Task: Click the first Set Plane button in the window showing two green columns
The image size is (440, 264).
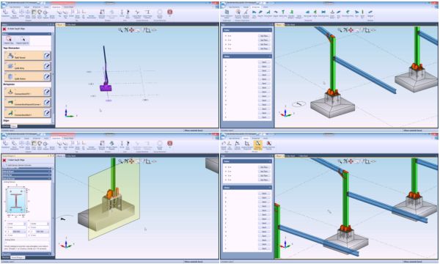Action: [x=264, y=36]
